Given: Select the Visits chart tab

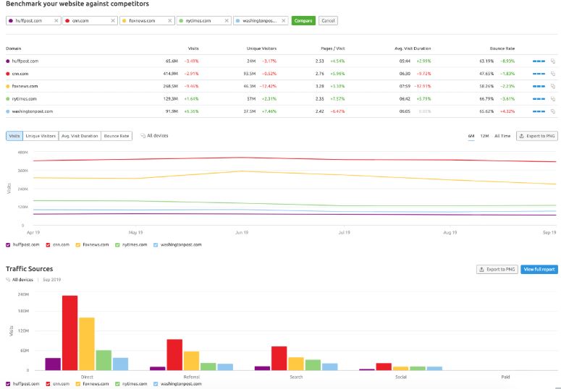Looking at the screenshot, I should pos(14,136).
